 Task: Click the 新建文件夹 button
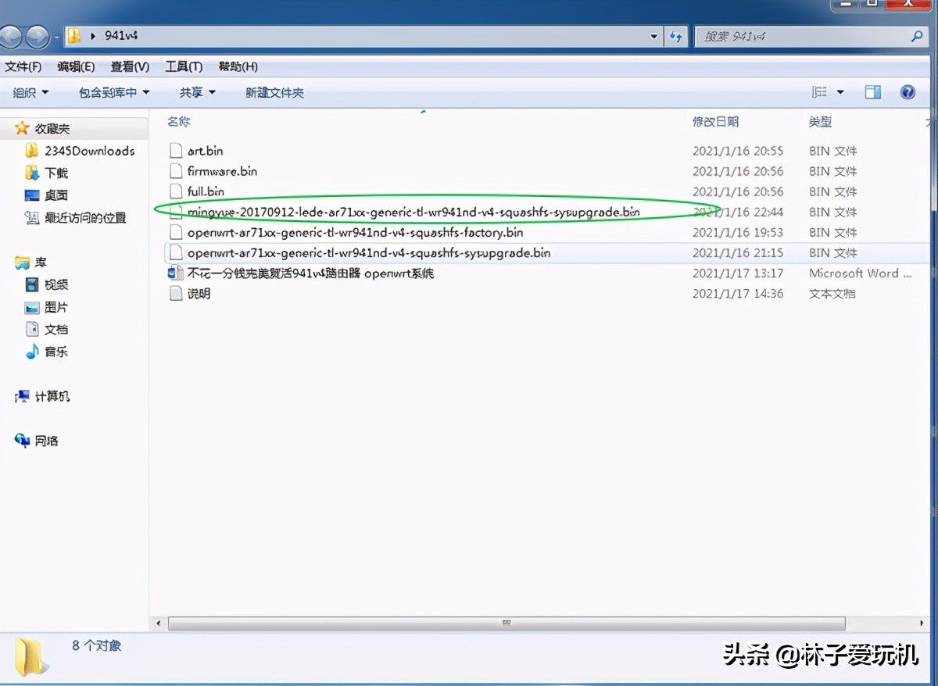[274, 92]
